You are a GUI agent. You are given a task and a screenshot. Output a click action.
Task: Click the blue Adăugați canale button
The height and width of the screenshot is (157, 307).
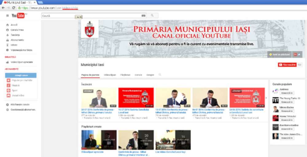point(21,76)
